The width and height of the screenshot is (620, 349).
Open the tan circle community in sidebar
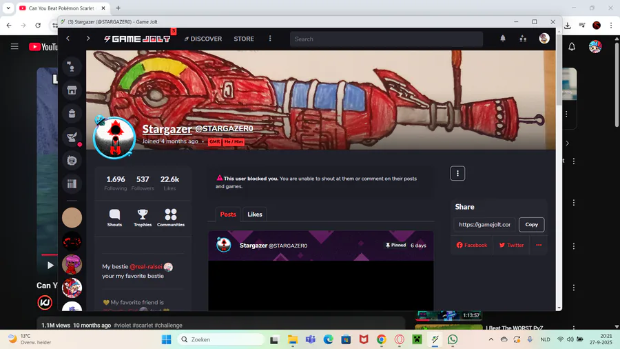72,218
